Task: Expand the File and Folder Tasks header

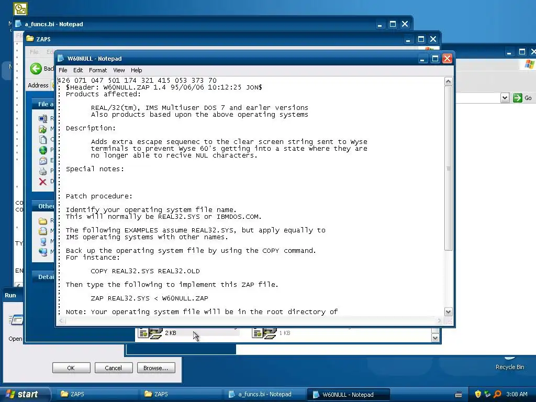Action: click(43, 104)
